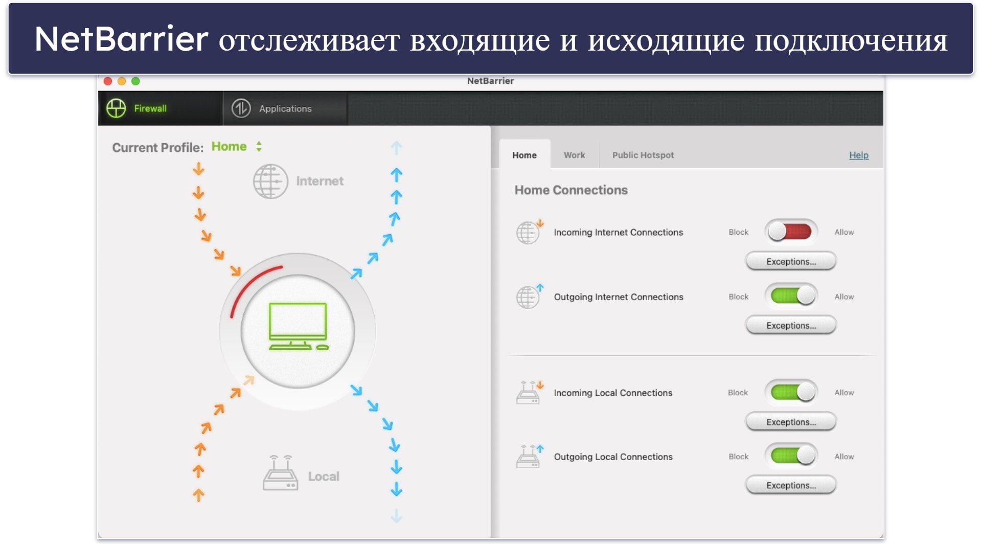This screenshot has width=981, height=544.
Task: Click the Incoming Internet Connections globe icon
Action: point(530,232)
